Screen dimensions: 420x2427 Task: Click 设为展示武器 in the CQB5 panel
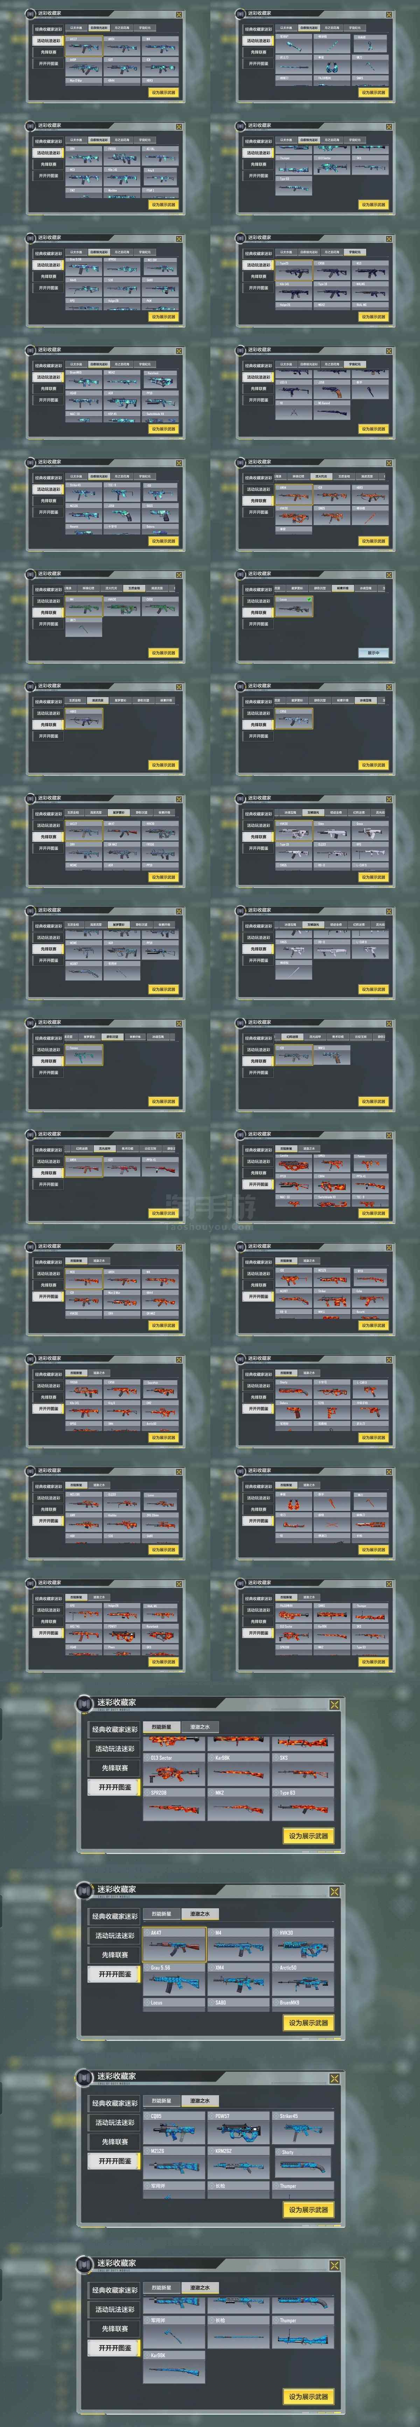point(309,2209)
